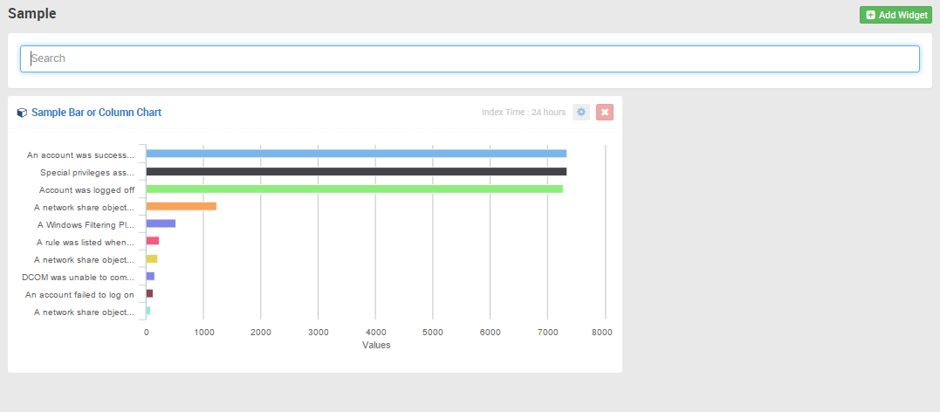Select the dark 'Special privileges ass...' bar

click(356, 171)
